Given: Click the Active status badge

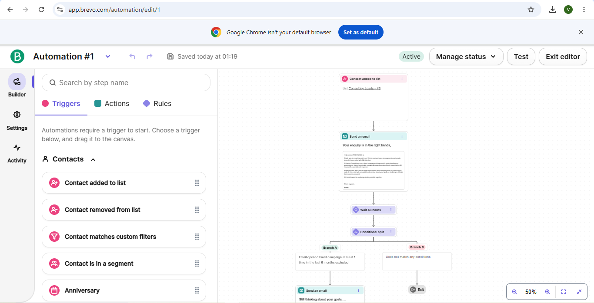Looking at the screenshot, I should [411, 56].
